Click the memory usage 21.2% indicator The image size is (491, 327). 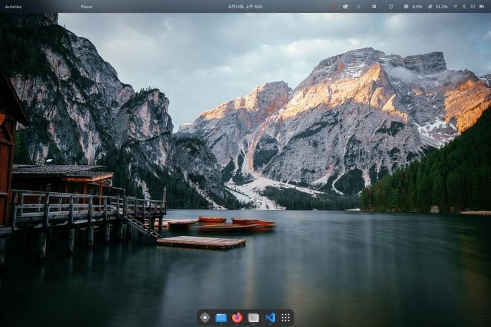click(x=438, y=7)
